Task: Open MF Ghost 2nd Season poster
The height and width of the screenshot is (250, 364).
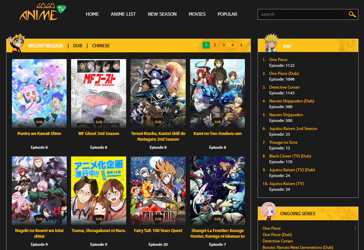Action: 99,93
